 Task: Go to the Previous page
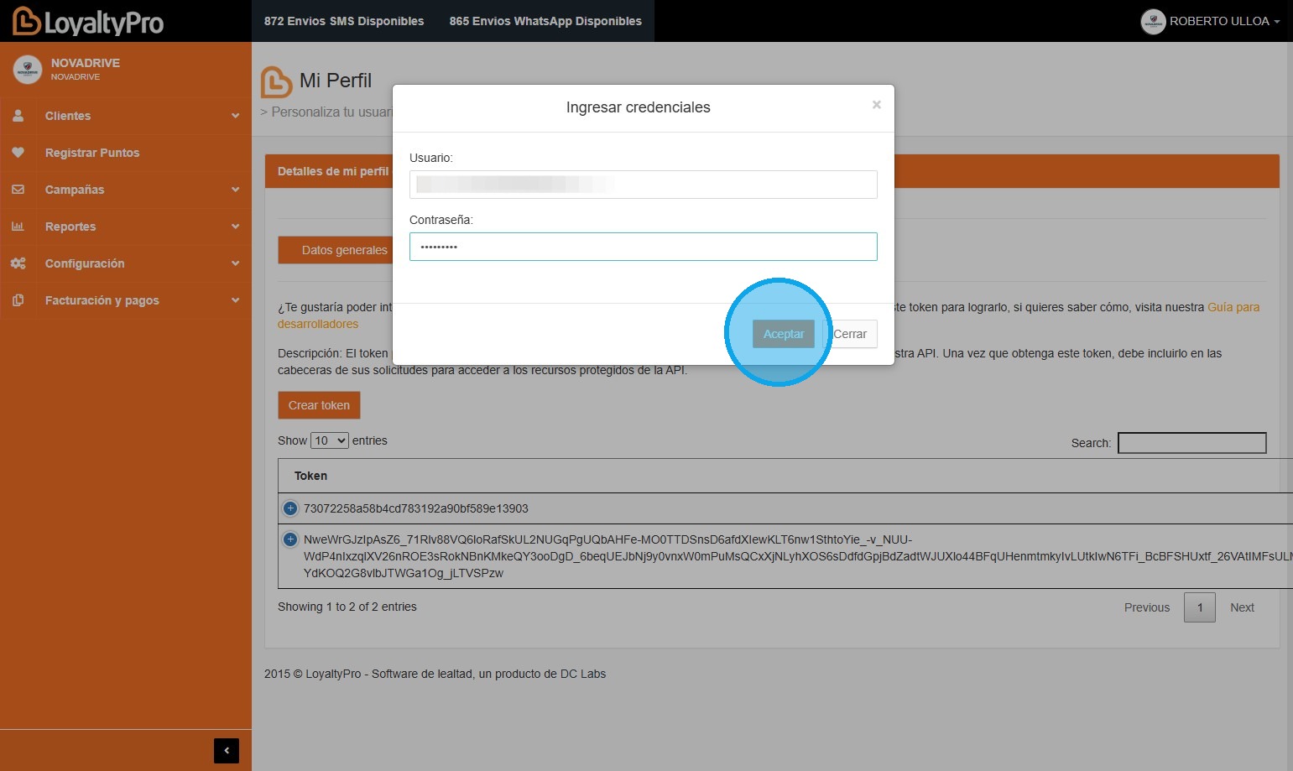click(x=1147, y=607)
